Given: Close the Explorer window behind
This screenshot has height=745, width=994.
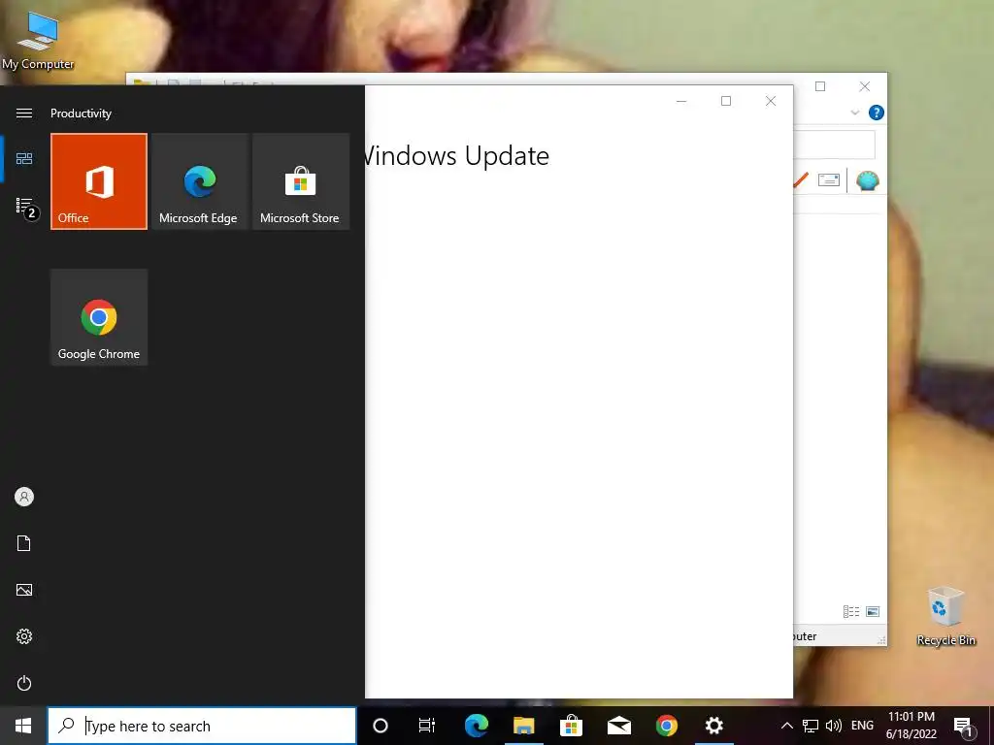Looking at the screenshot, I should point(865,86).
